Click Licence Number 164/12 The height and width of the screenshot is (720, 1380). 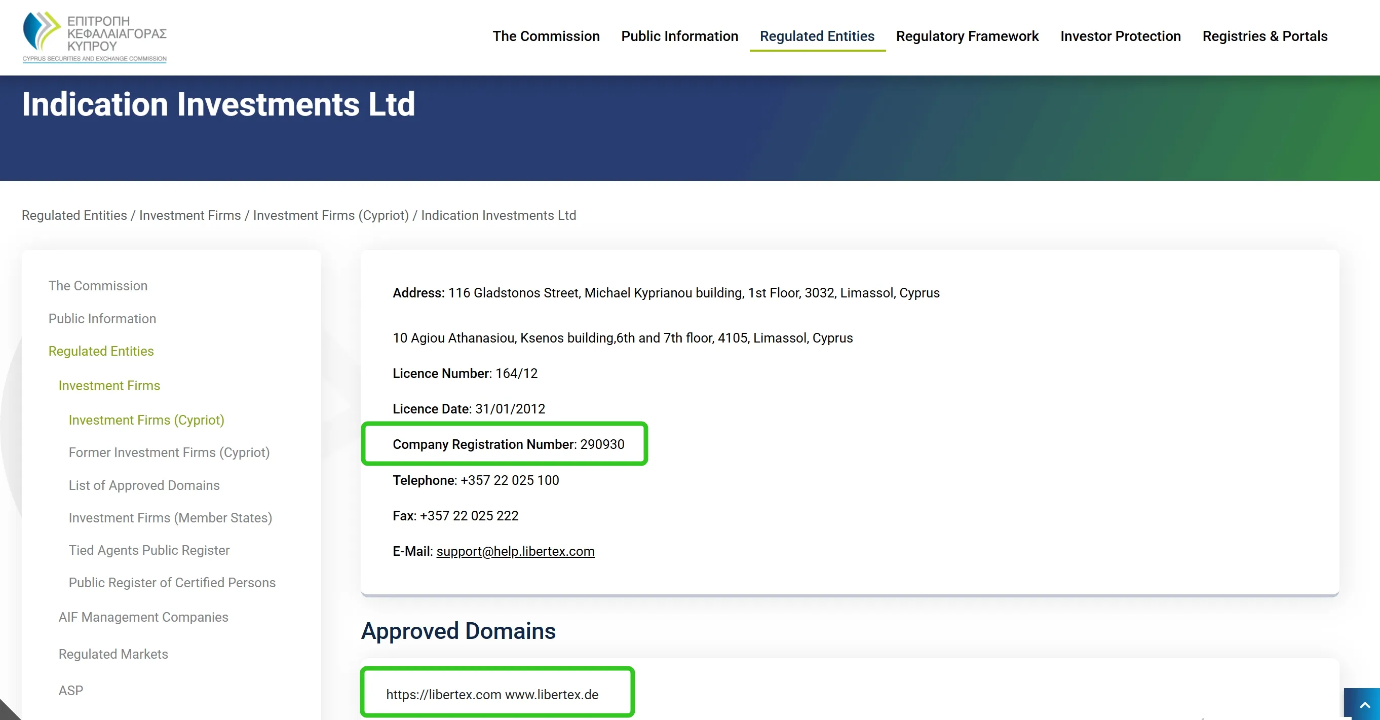point(465,373)
